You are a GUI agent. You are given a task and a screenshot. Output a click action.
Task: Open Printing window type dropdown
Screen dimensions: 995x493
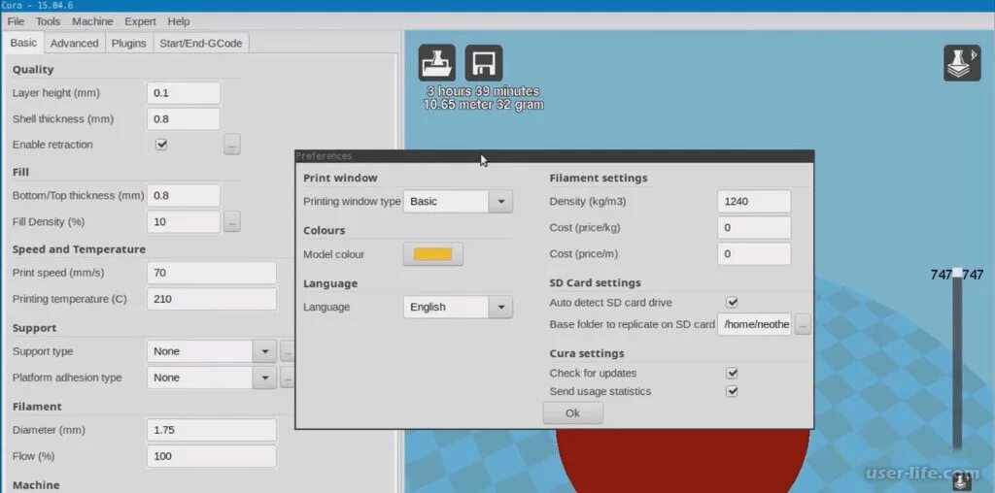(458, 202)
